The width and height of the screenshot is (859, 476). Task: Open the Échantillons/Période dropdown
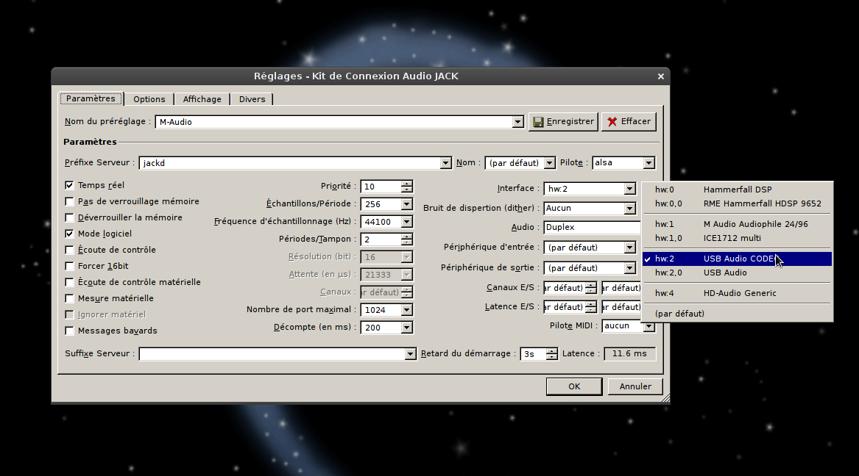tap(406, 204)
